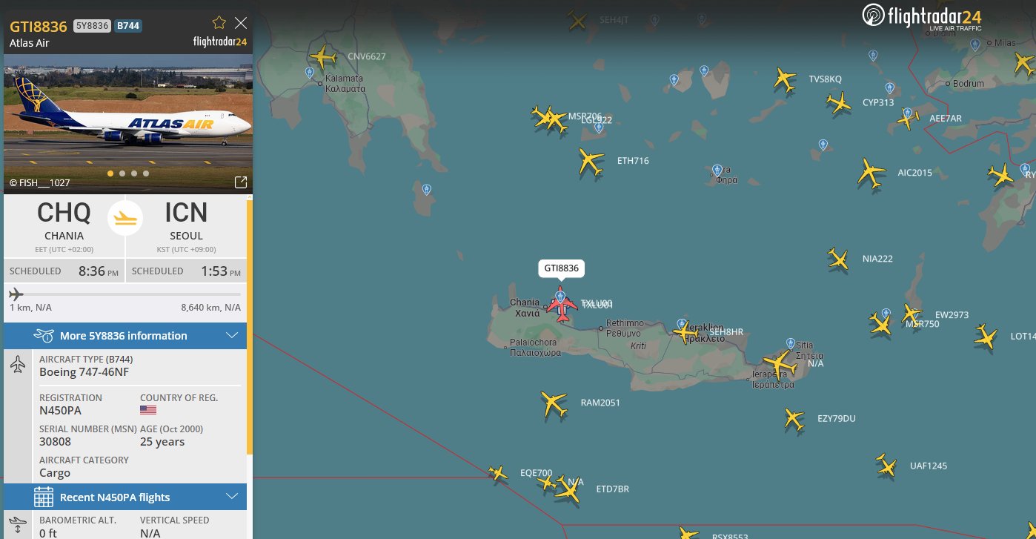Click the panel's orange vertical scrollbar

[x=250, y=326]
